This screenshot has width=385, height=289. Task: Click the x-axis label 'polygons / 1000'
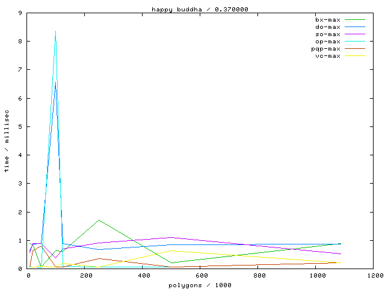click(x=199, y=284)
